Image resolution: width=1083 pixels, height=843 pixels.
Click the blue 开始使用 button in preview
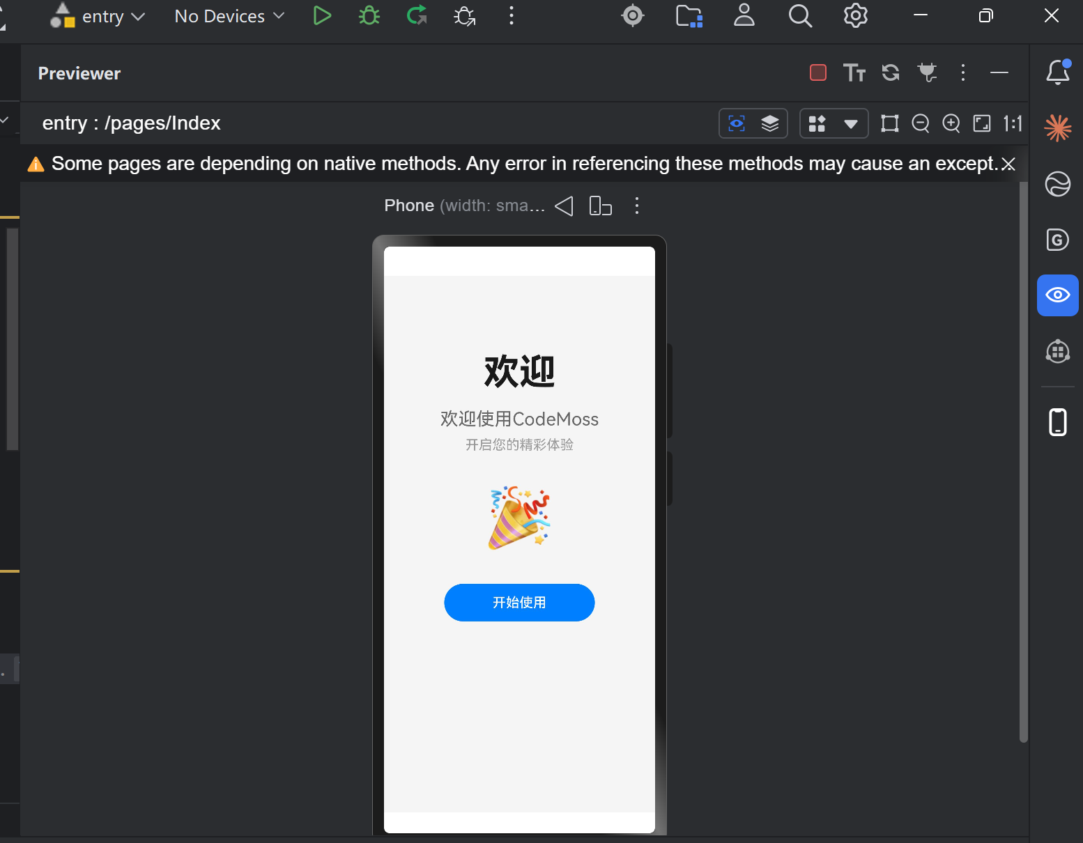coord(519,603)
